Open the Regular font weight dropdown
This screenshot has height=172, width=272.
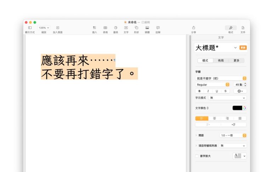(x=212, y=85)
